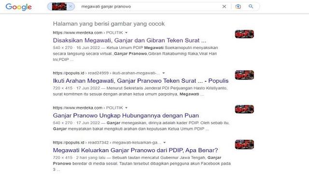Expand options arrow for first merdeka.com result
309x174 pixels.
coord(126,33)
